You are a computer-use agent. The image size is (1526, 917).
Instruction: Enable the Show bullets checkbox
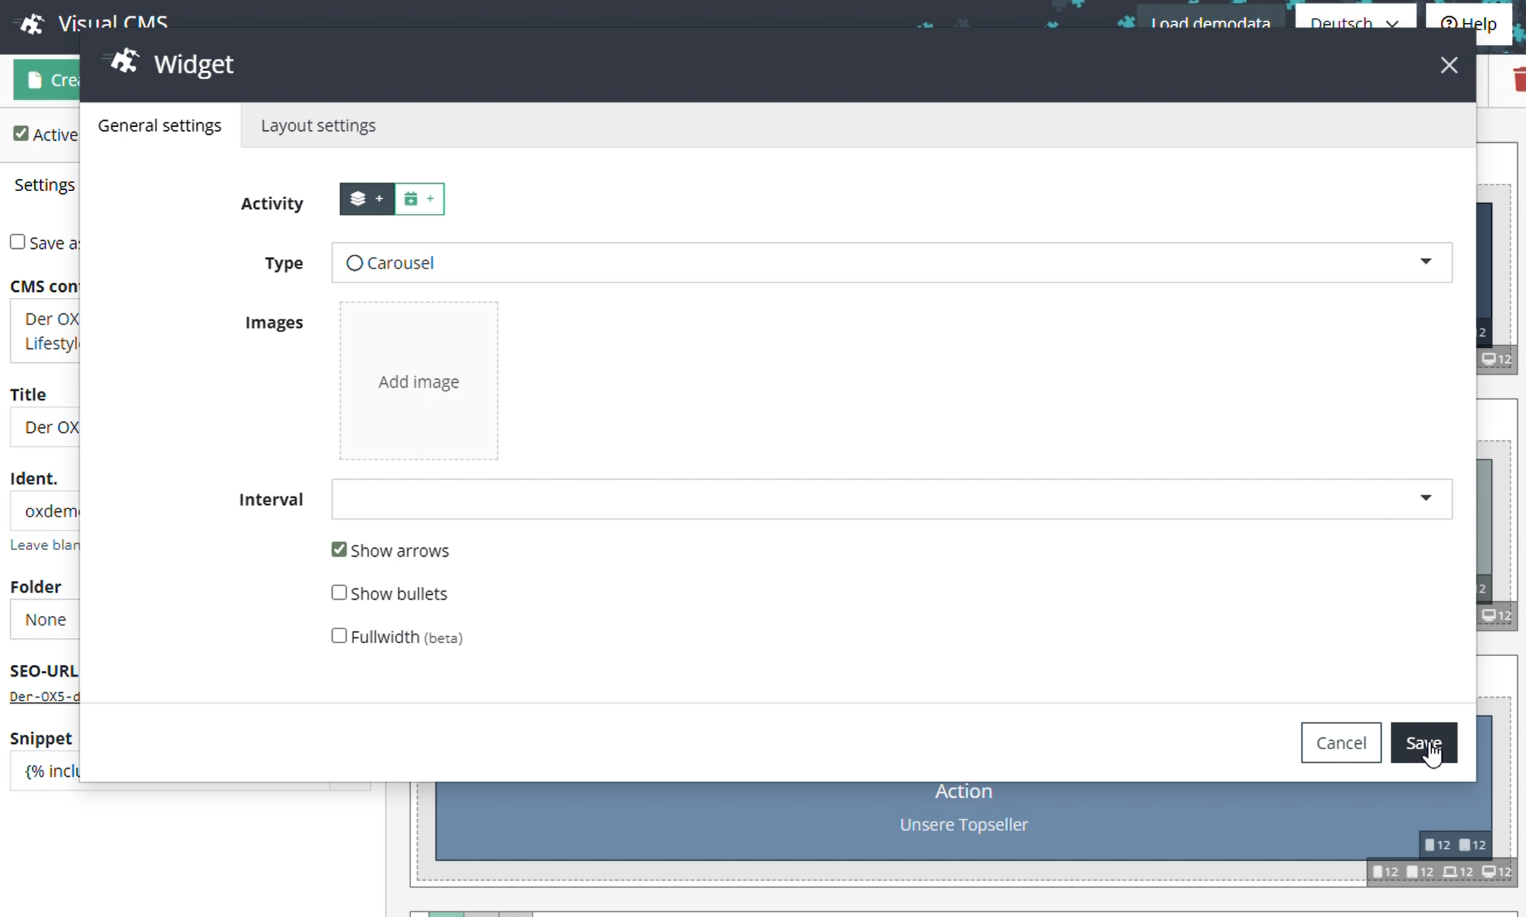[339, 593]
